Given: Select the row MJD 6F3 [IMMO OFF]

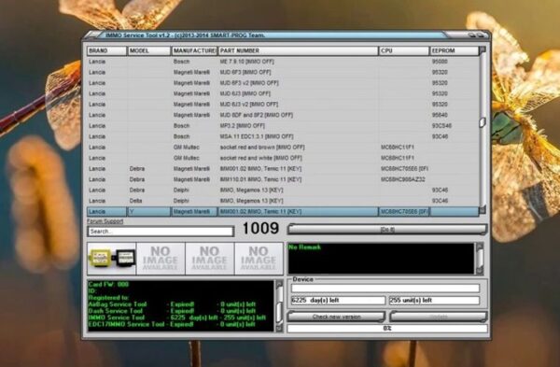Looking at the screenshot, I should 283,72.
